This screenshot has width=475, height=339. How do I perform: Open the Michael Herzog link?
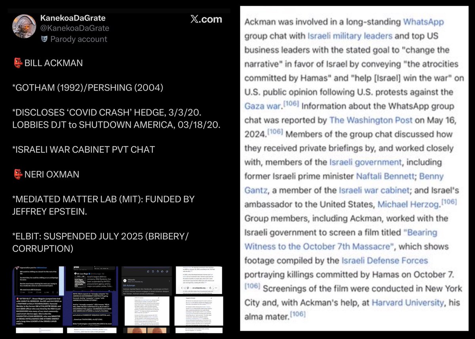tap(408, 204)
